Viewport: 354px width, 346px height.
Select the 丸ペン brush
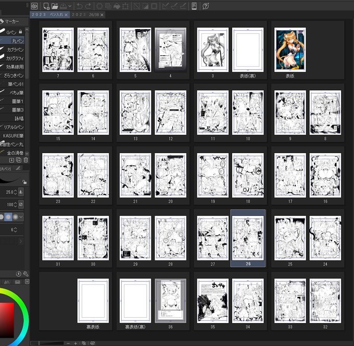tap(12, 41)
